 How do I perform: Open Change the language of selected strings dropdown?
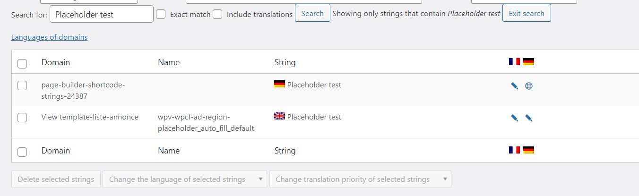[185, 179]
